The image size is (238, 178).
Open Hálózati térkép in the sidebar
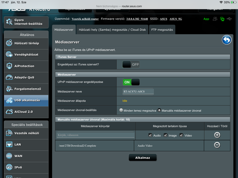[x=26, y=44]
